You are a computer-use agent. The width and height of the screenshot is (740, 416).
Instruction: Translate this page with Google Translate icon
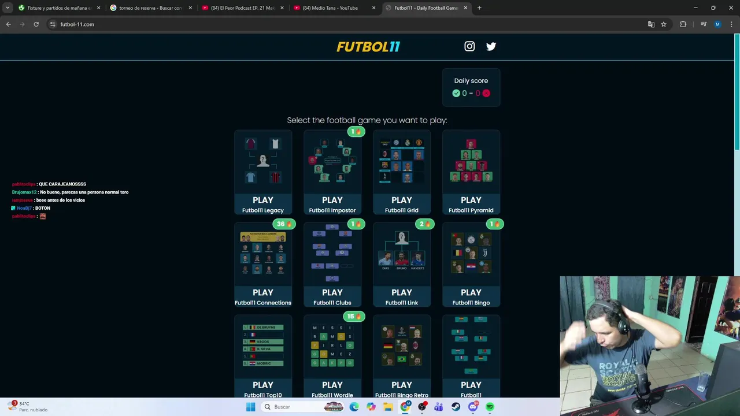pyautogui.click(x=651, y=24)
